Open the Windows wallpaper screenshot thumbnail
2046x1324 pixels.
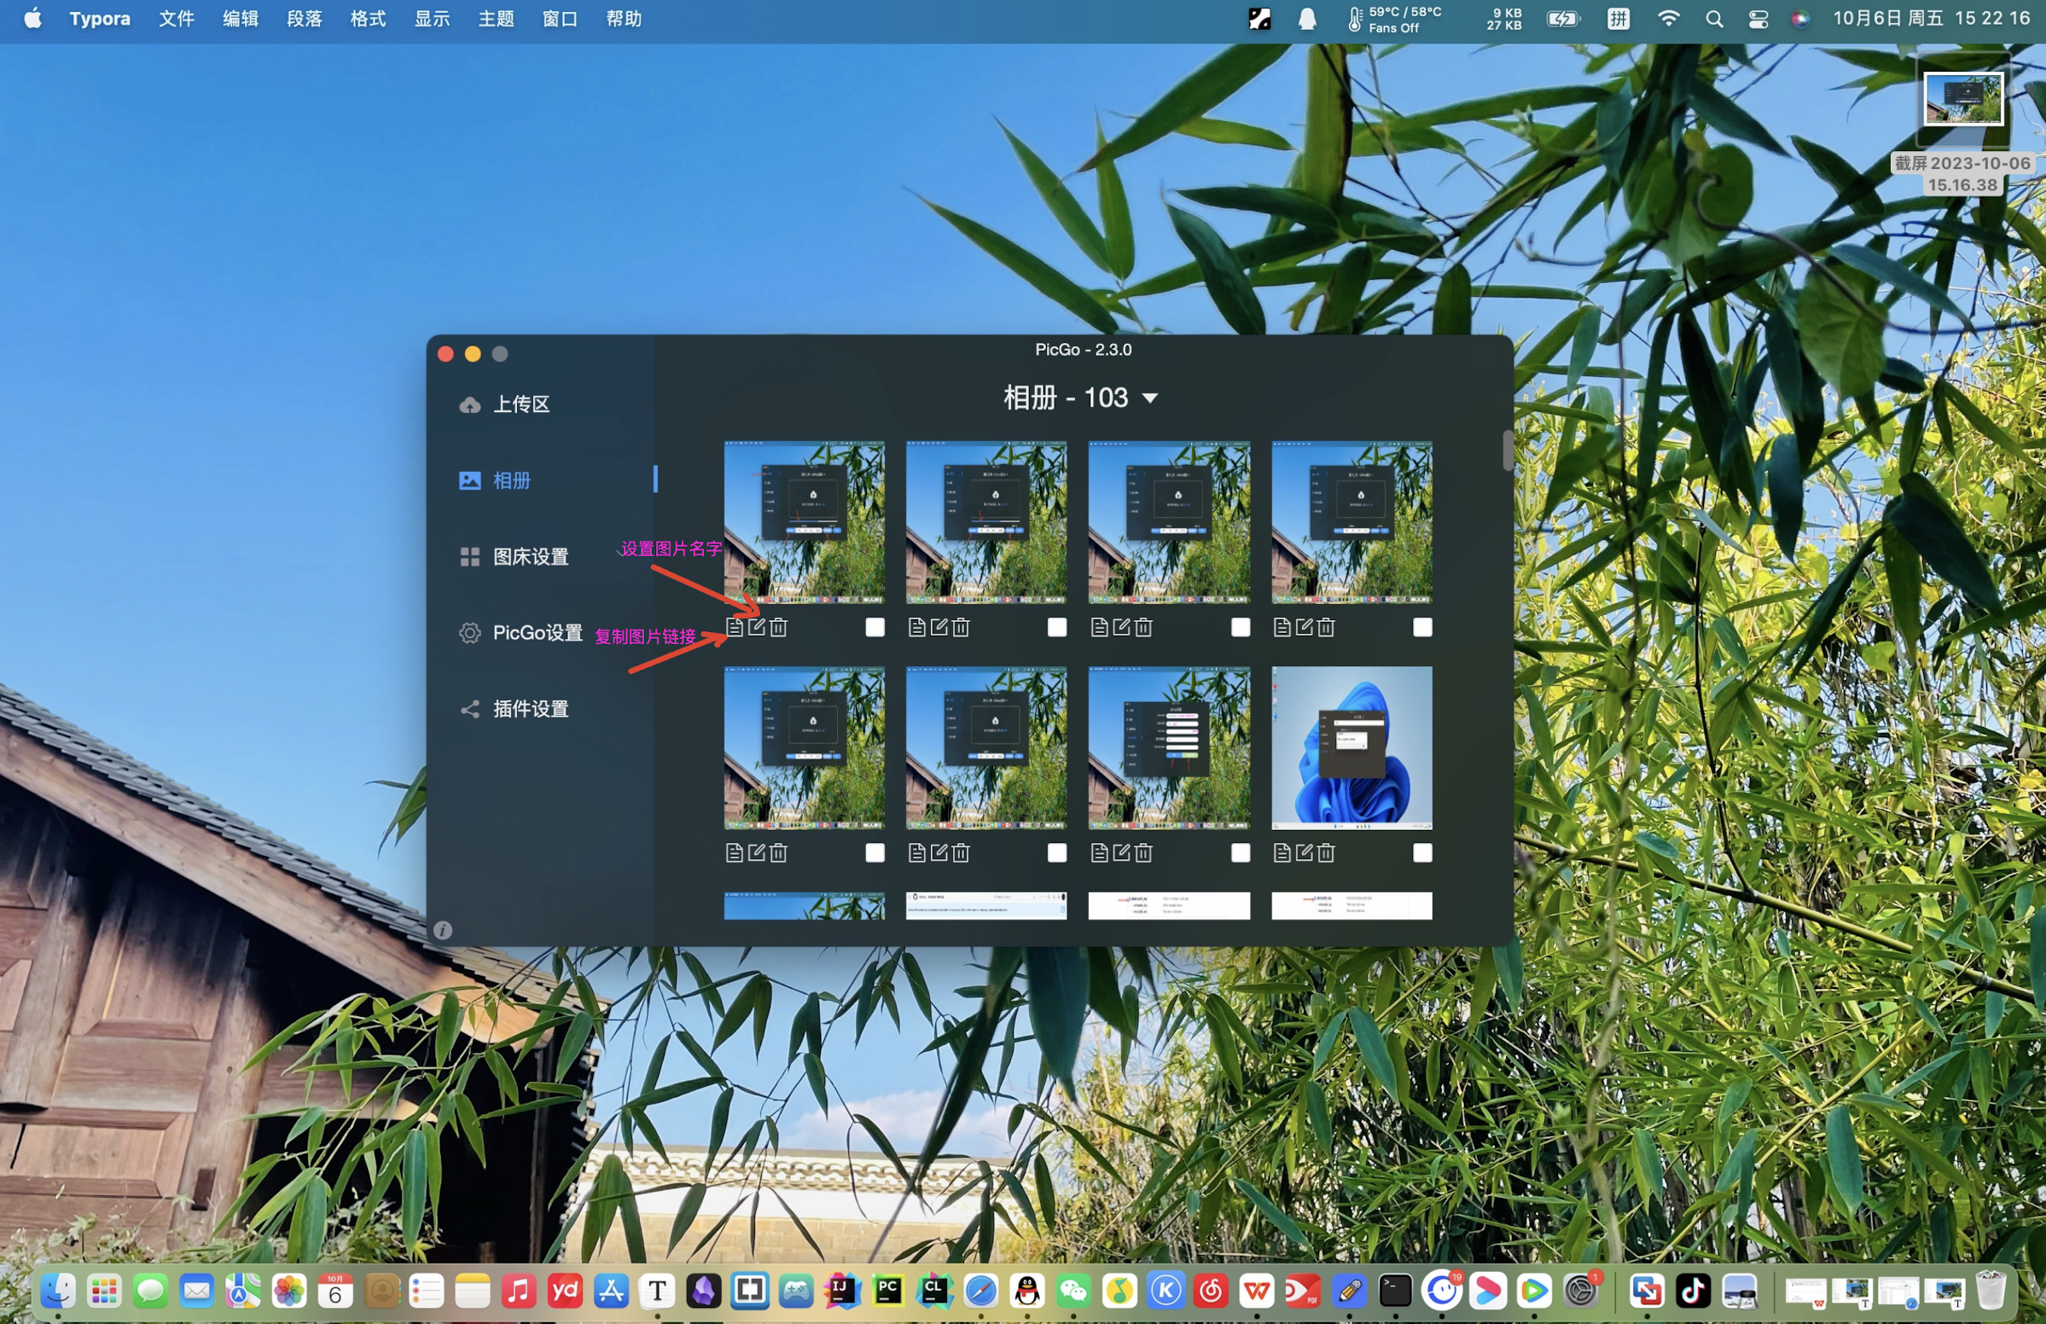(1351, 747)
